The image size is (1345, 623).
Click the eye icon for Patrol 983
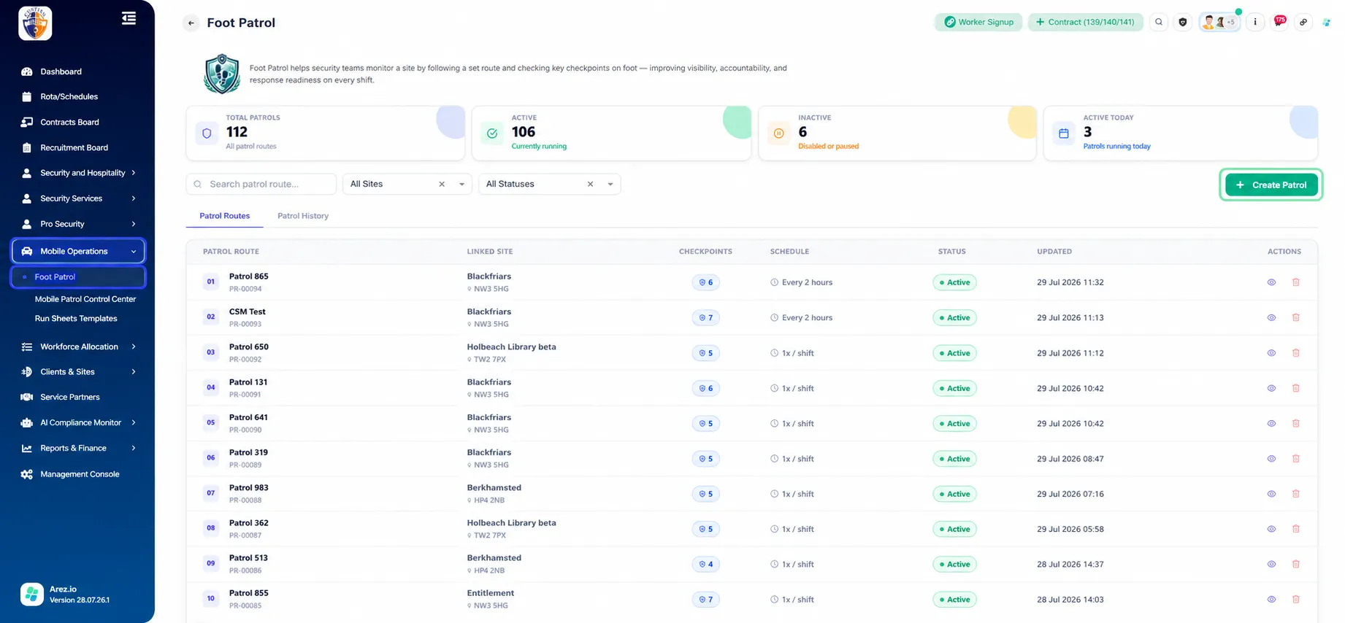1271,494
